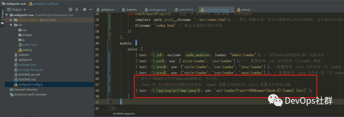Fold code at line 30 gutter marker
Viewport: 344px width, 117px height.
pos(111,43)
